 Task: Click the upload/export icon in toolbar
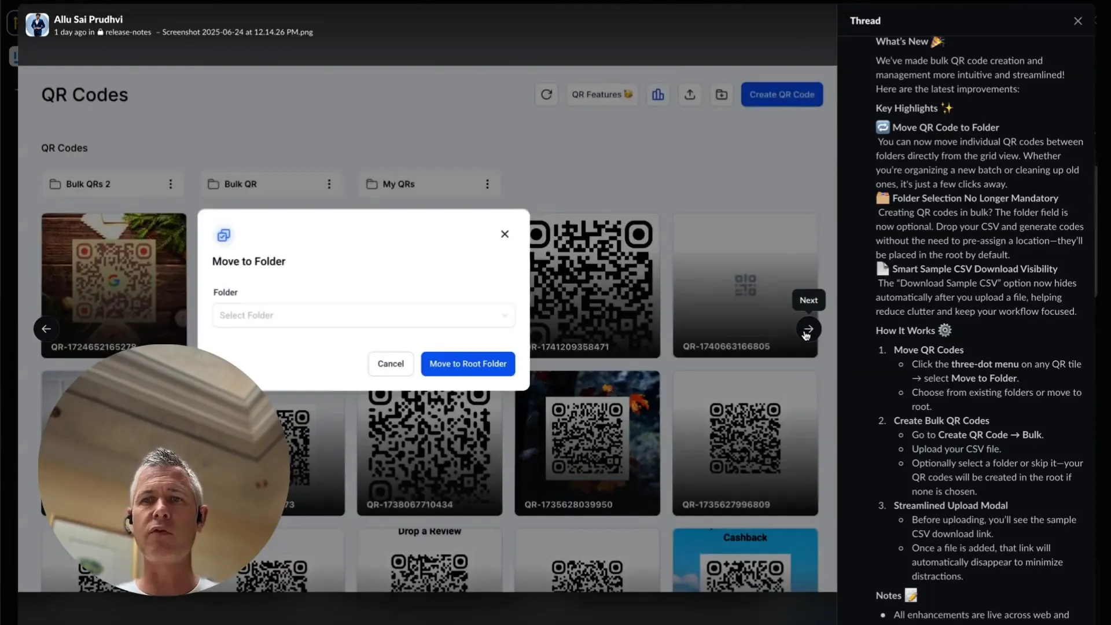[690, 94]
